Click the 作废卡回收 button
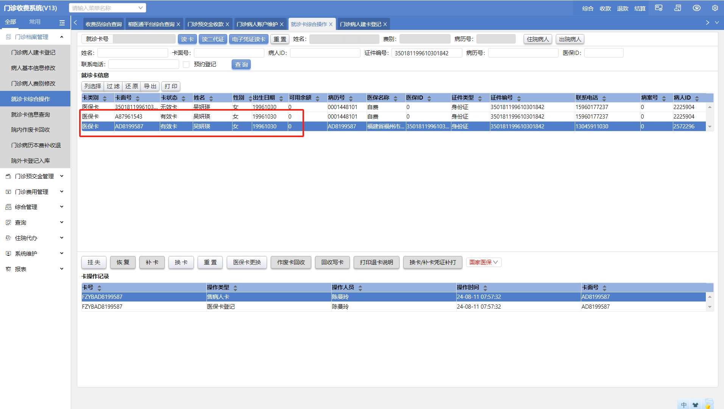The image size is (724, 409). coord(291,262)
